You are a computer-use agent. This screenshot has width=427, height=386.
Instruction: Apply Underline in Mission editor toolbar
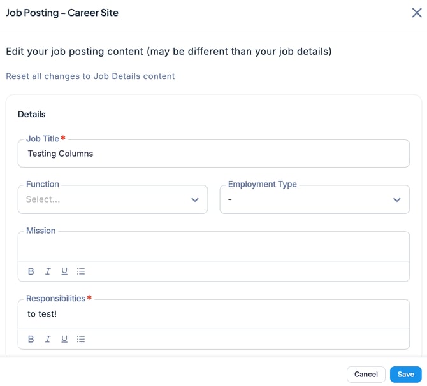point(64,271)
